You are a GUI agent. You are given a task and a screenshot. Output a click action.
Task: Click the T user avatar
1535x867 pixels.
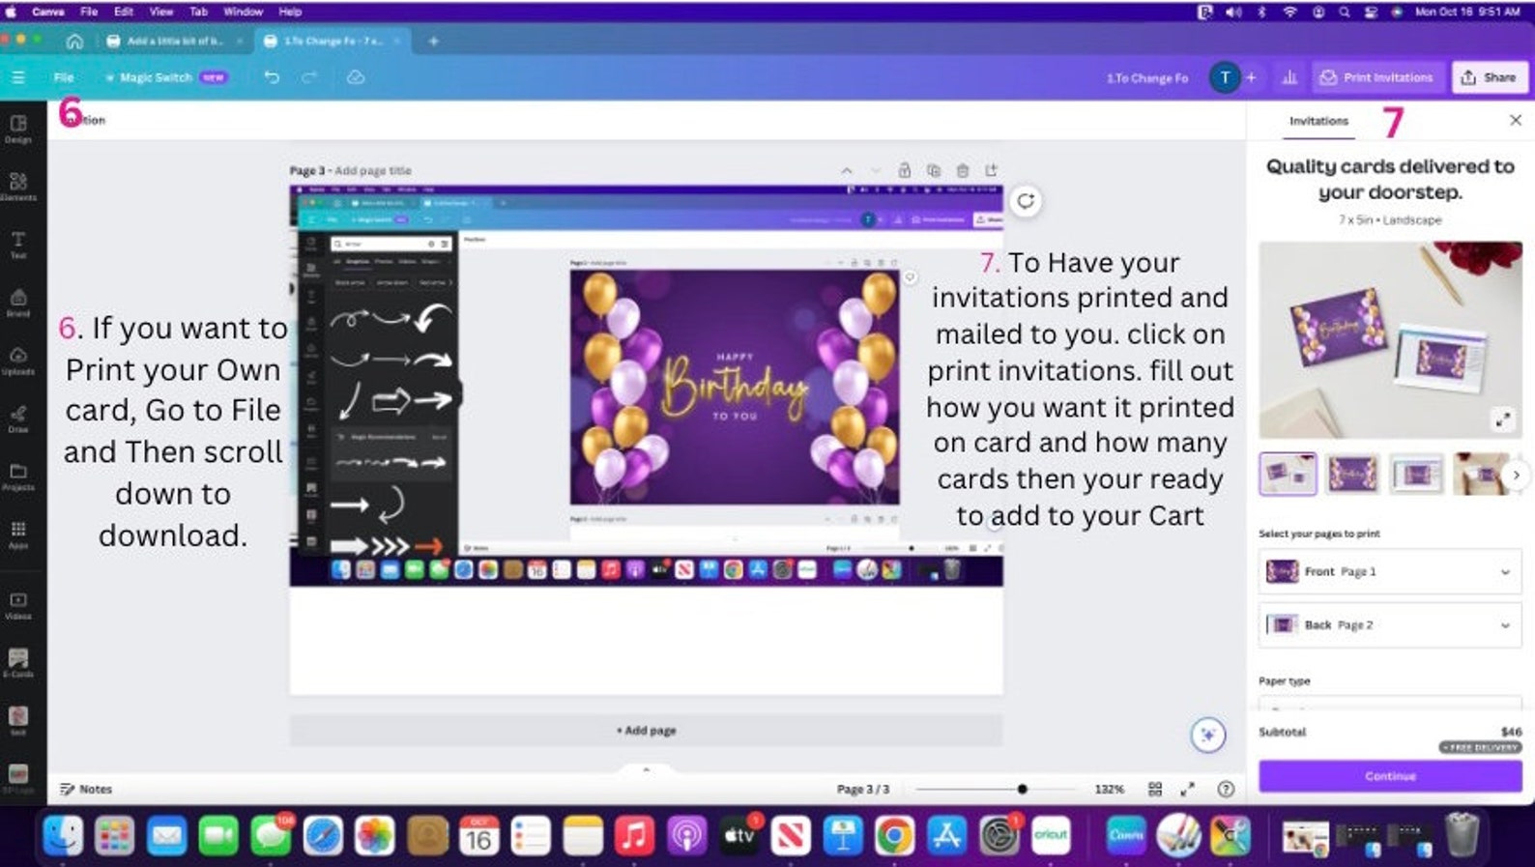click(1225, 77)
